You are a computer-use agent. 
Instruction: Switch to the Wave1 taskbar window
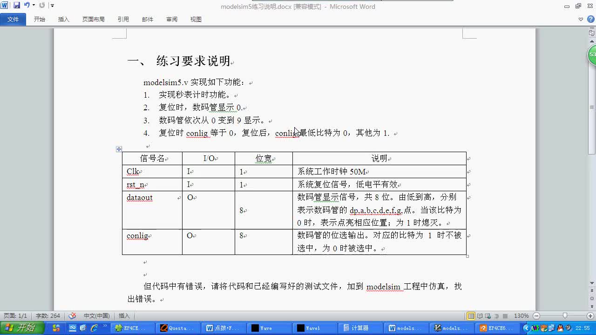coord(314,328)
